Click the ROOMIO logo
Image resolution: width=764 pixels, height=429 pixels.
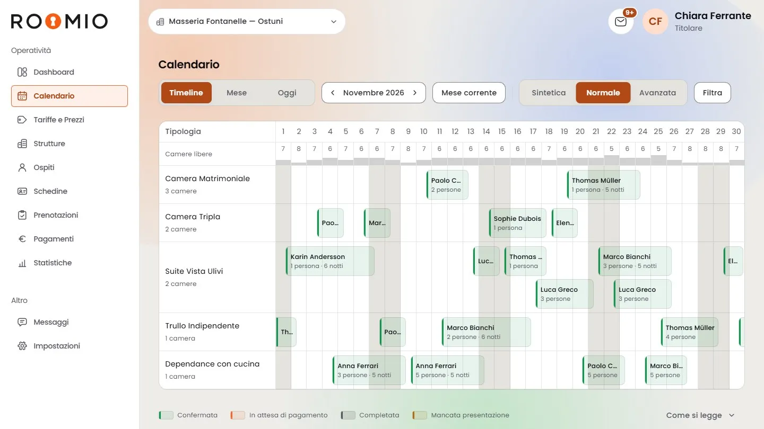(59, 21)
